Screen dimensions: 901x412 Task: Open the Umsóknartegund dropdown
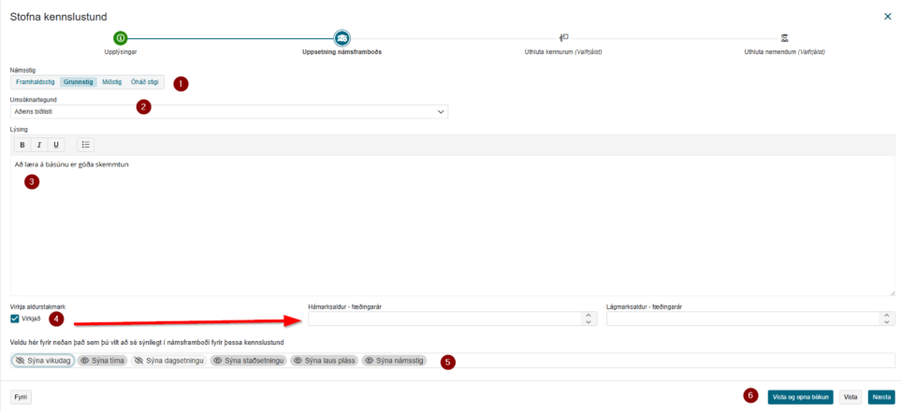pyautogui.click(x=229, y=111)
